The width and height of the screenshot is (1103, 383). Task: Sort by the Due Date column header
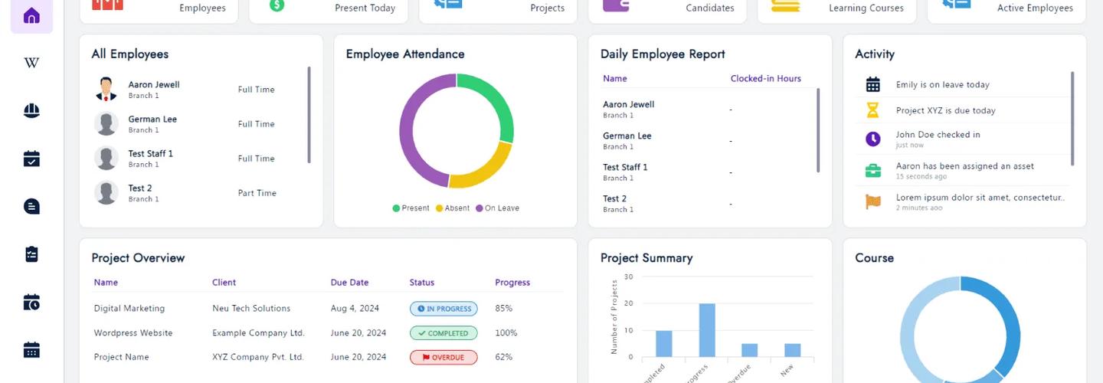pos(349,283)
